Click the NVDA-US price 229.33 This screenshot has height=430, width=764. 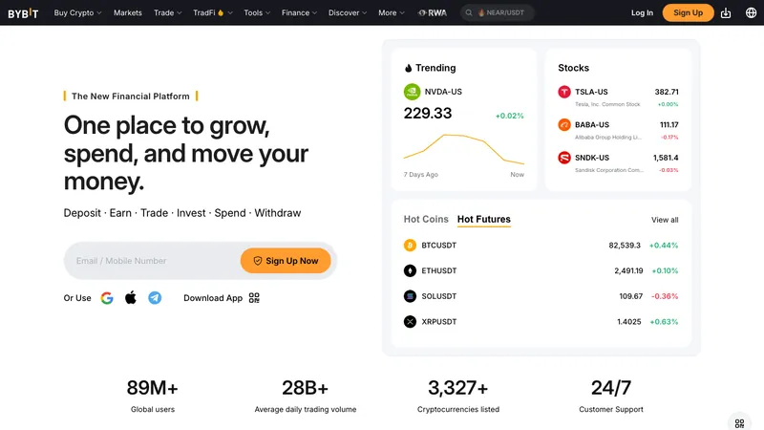[428, 114]
